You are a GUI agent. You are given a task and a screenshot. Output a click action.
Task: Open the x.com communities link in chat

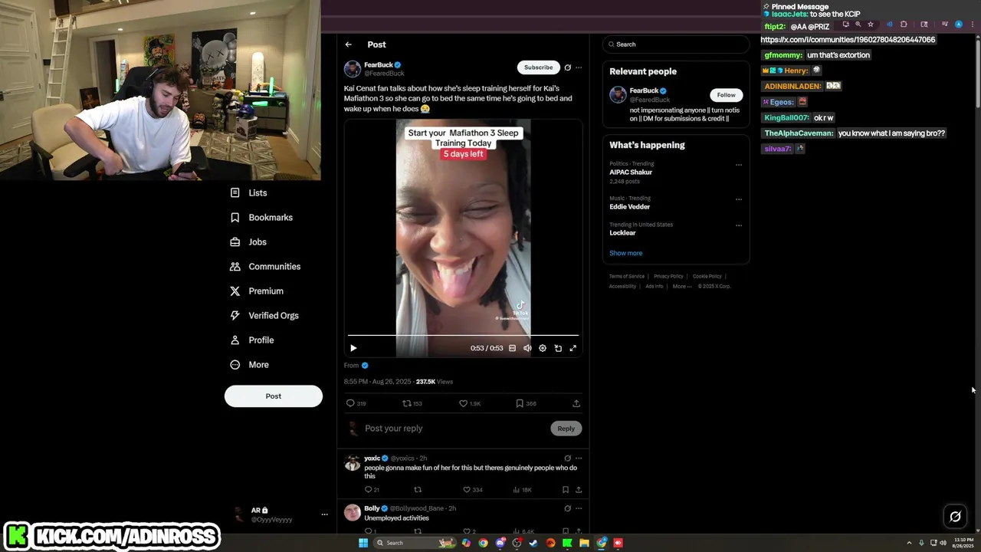(848, 40)
